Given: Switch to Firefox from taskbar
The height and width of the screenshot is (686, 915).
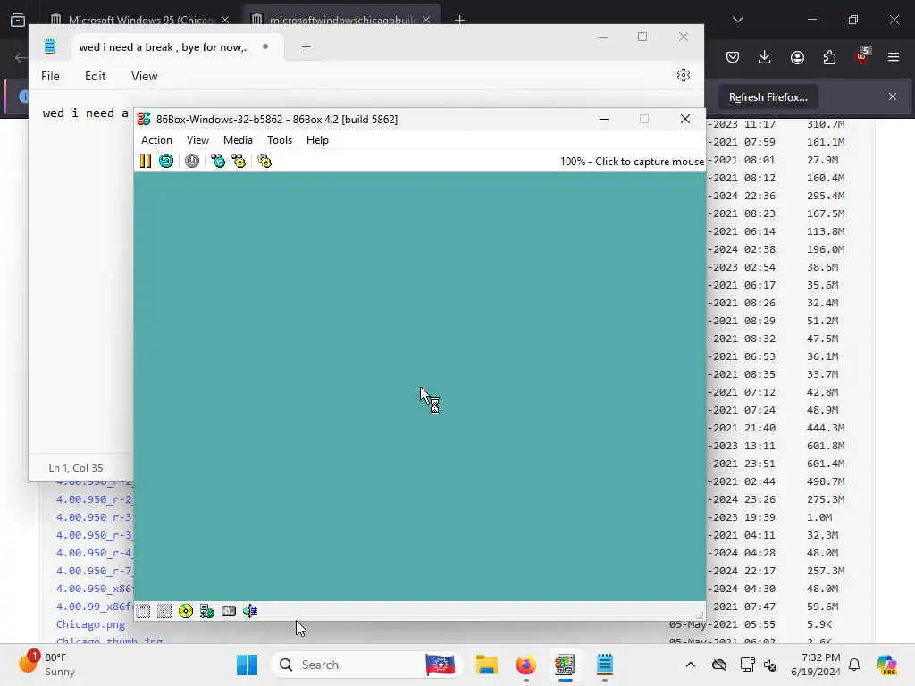Looking at the screenshot, I should point(525,665).
